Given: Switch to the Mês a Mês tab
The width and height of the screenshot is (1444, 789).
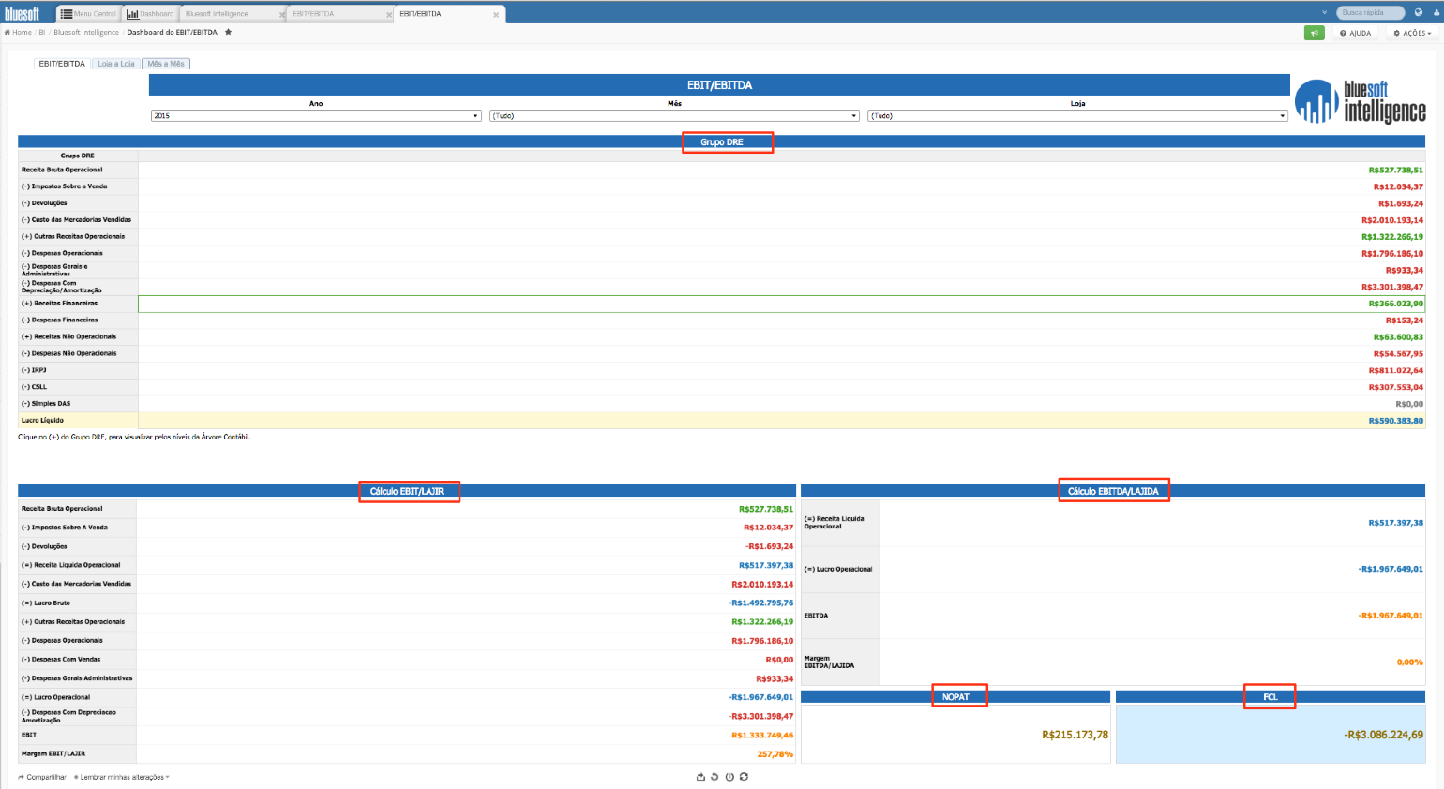Looking at the screenshot, I should (x=167, y=64).
